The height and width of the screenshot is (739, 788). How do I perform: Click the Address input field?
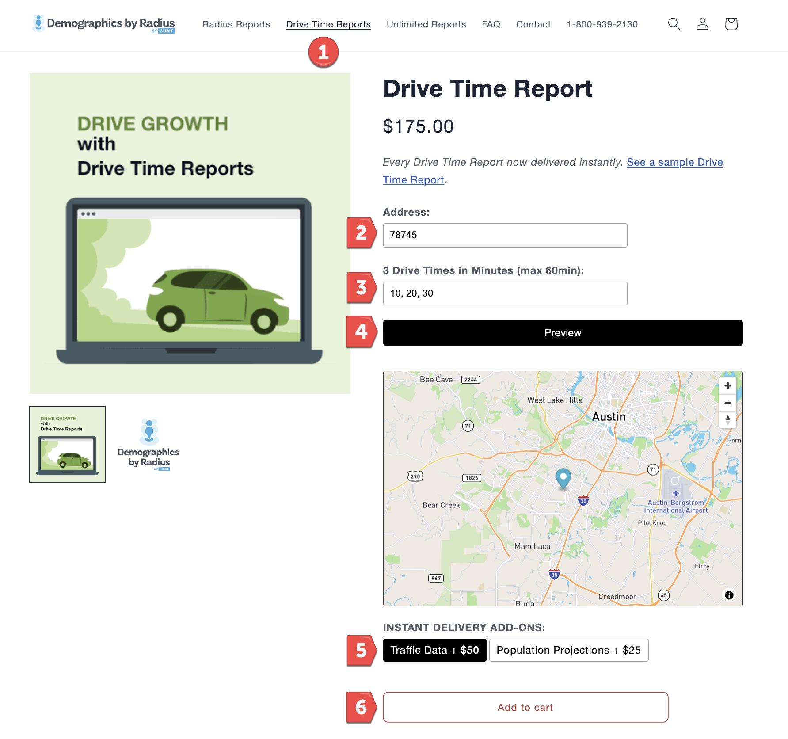click(505, 235)
